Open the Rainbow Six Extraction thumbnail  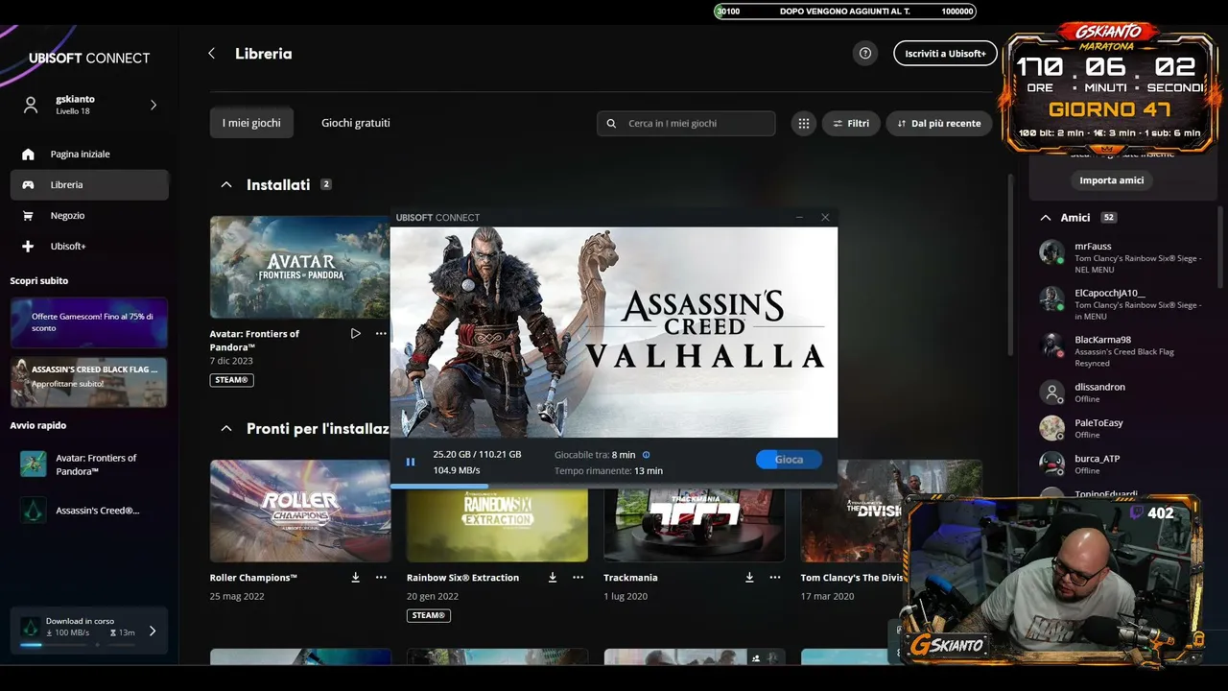click(x=497, y=524)
